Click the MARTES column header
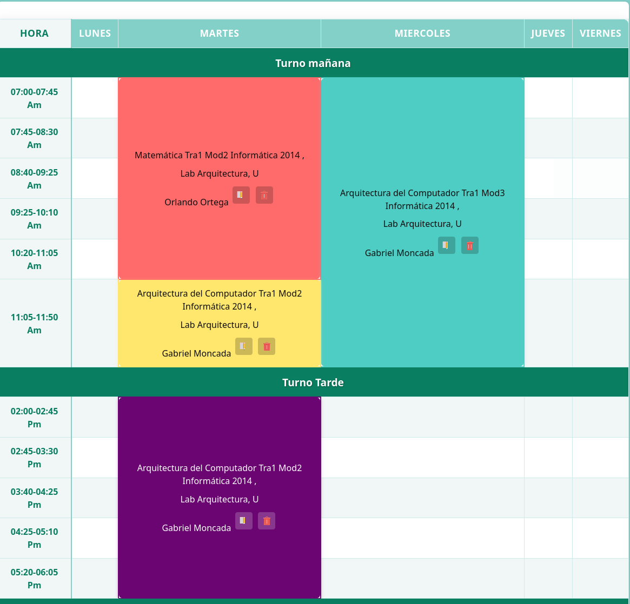630x604 pixels. click(x=220, y=33)
